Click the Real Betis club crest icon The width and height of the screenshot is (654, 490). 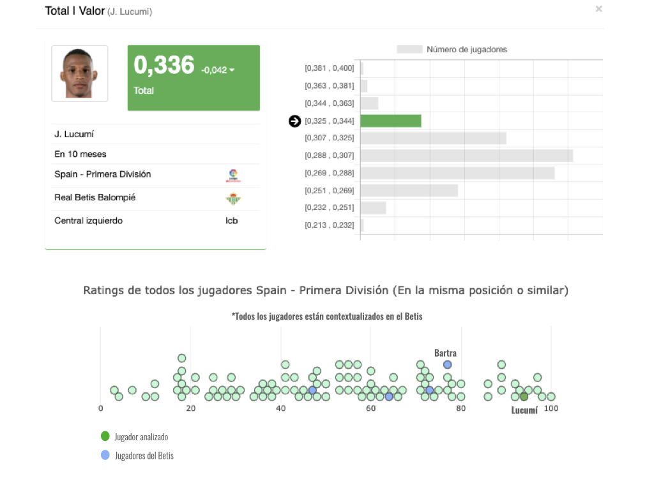pos(233,199)
